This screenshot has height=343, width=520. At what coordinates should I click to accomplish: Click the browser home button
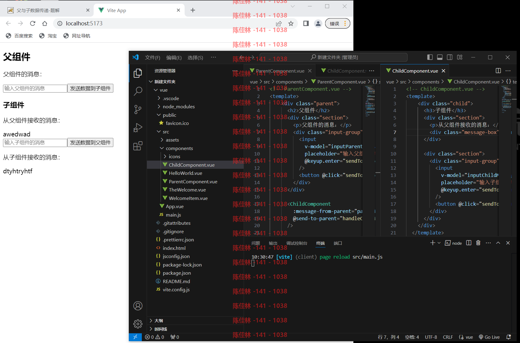point(45,23)
